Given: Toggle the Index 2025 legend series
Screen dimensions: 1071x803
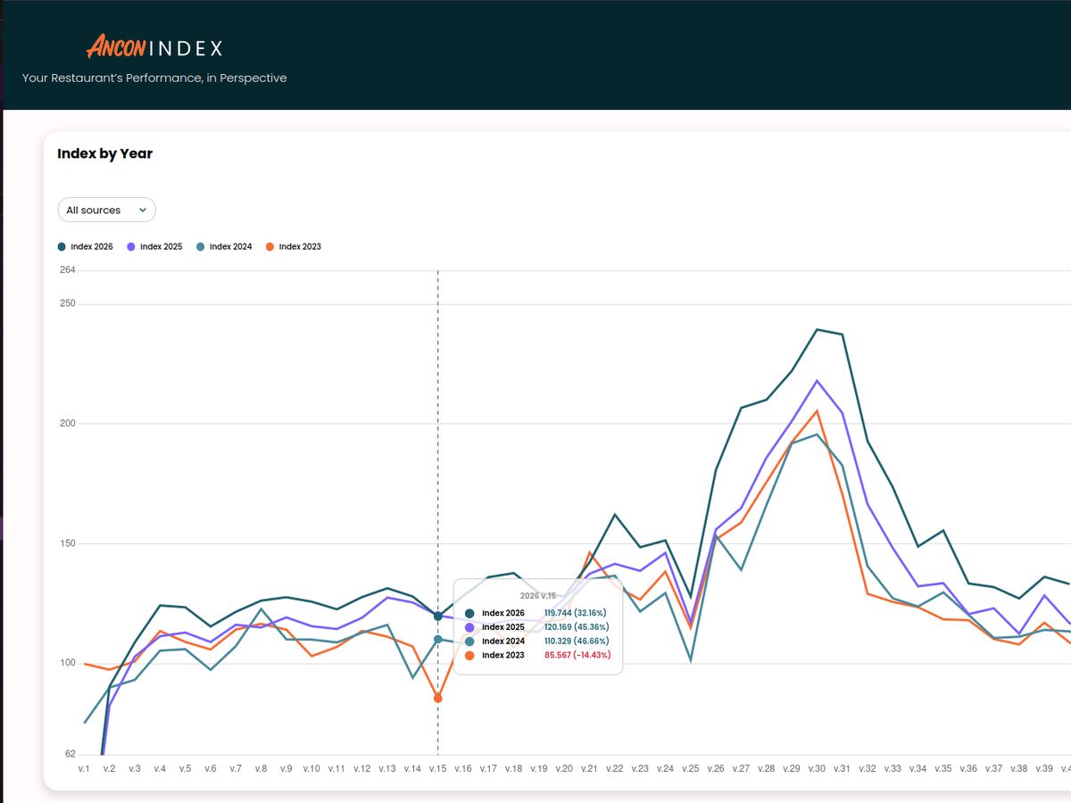Looking at the screenshot, I should 155,246.
